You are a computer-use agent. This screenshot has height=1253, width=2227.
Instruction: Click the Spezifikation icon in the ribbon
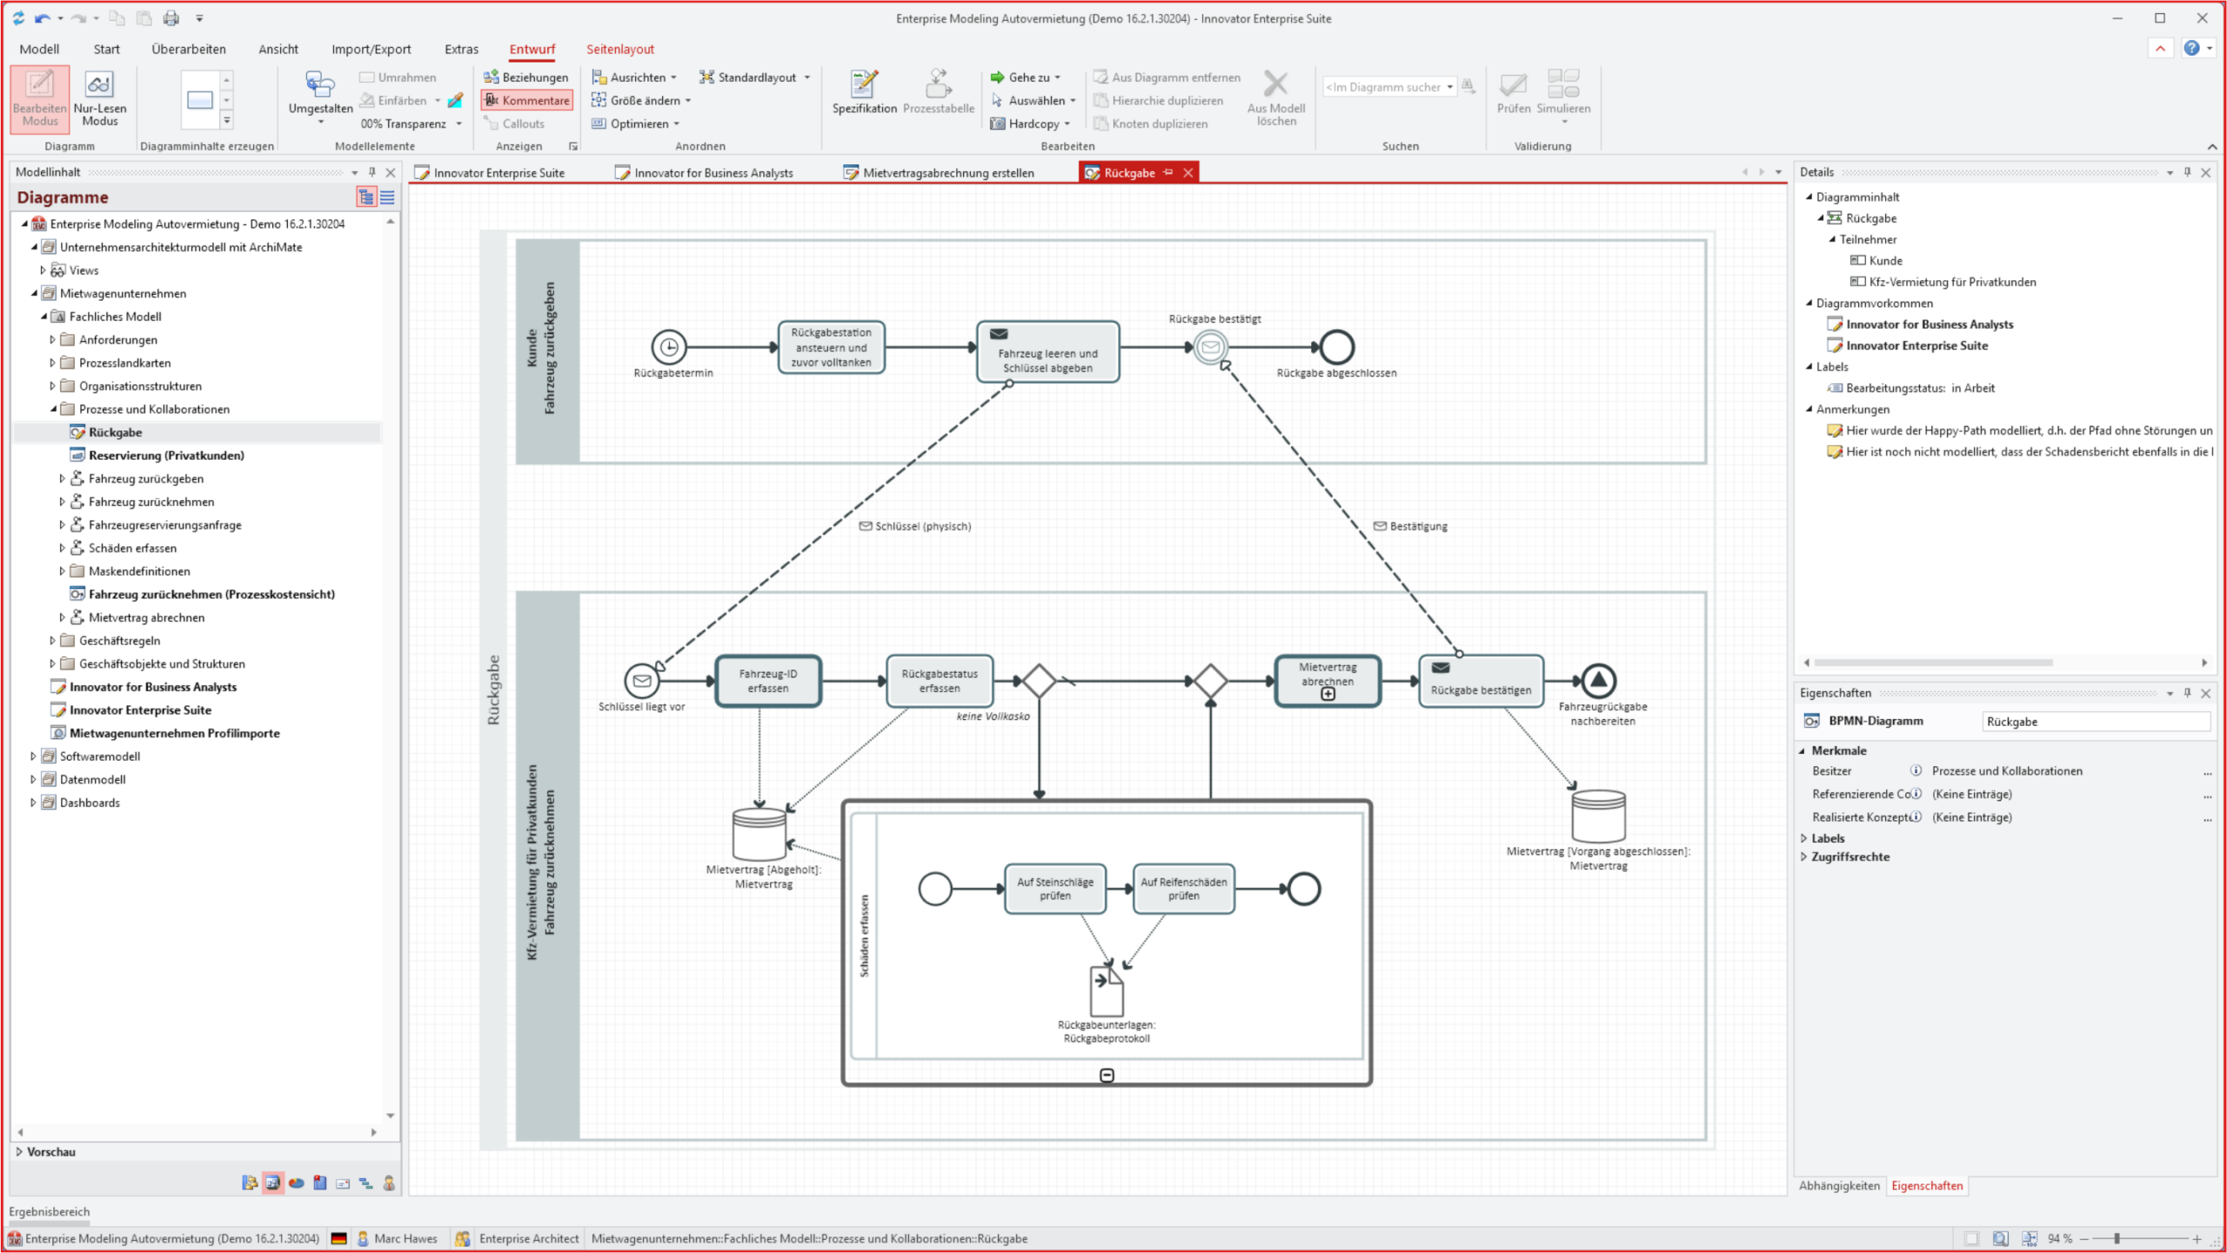(864, 85)
